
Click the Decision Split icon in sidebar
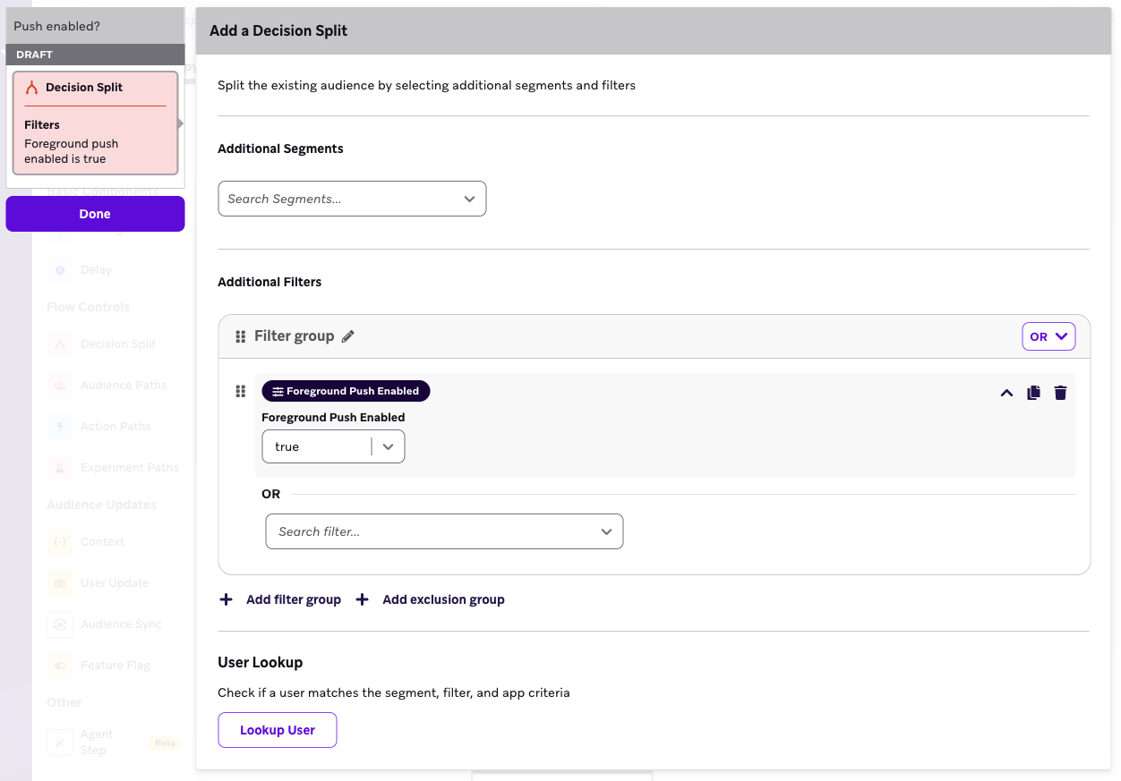[x=60, y=344]
